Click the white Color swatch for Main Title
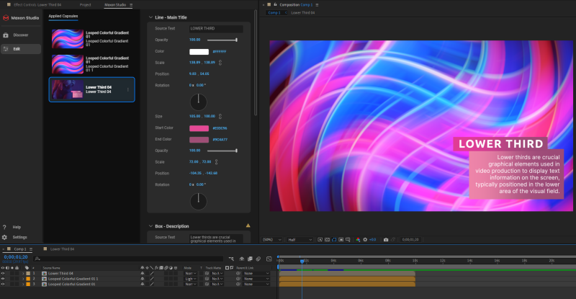 point(198,52)
